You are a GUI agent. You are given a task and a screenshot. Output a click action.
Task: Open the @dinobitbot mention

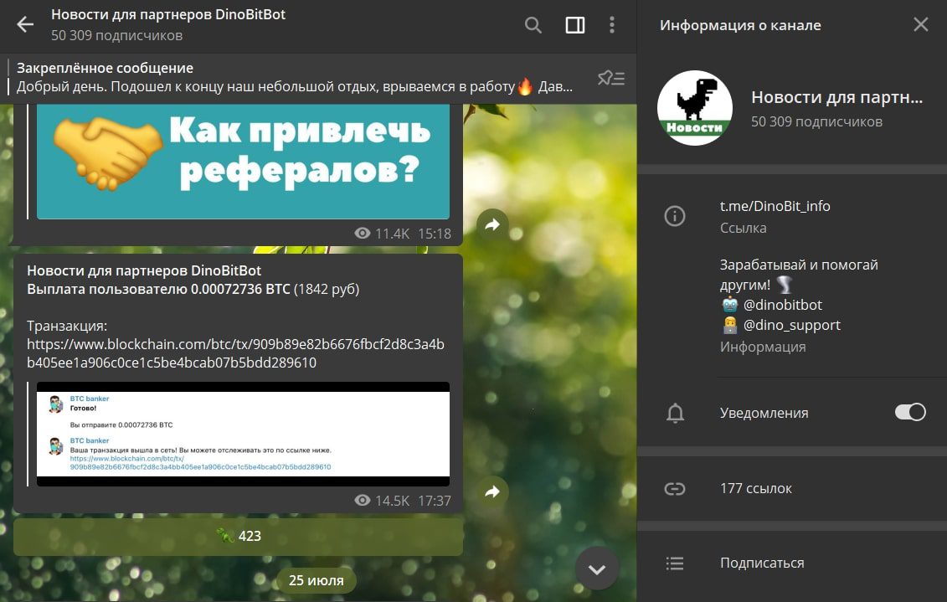(x=783, y=305)
